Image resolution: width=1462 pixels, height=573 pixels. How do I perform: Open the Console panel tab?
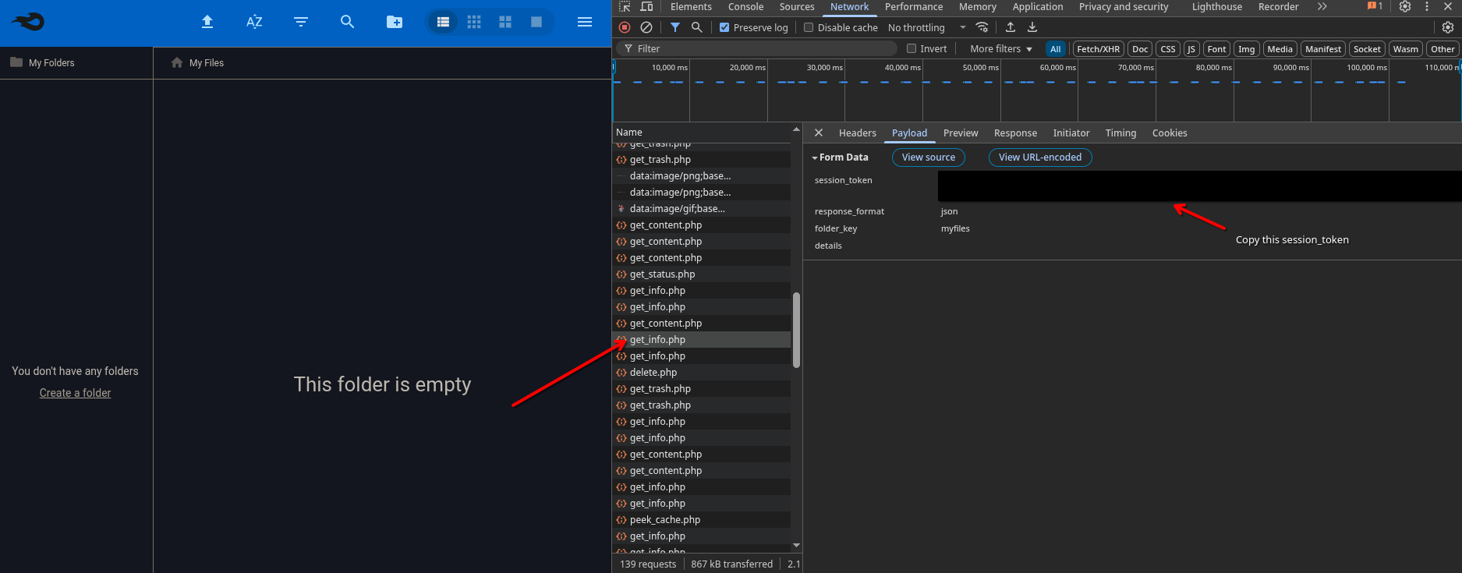745,7
